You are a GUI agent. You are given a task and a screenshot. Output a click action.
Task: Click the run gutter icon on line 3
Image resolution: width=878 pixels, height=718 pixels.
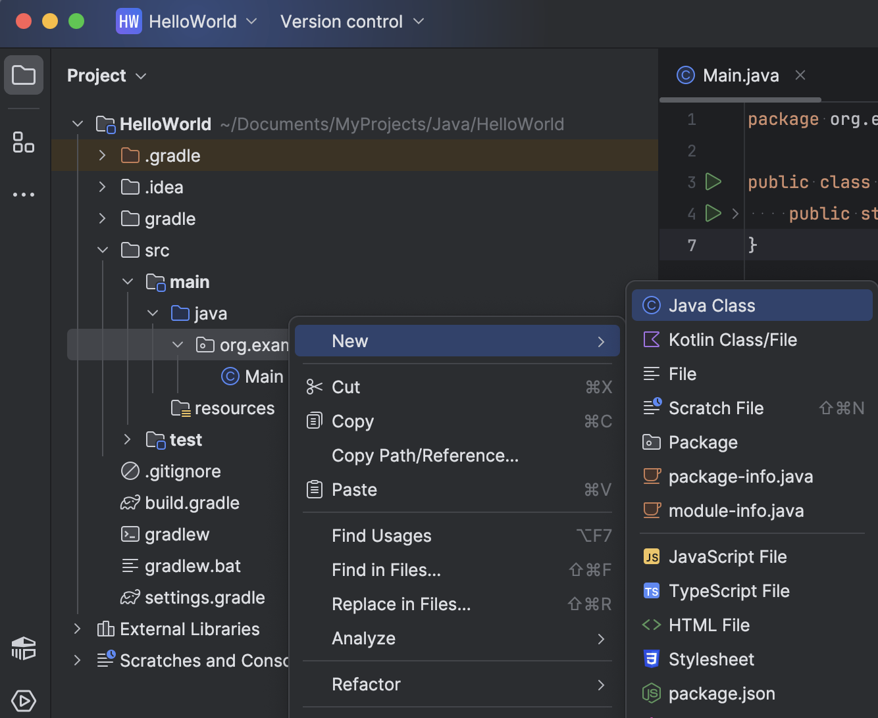(x=713, y=181)
